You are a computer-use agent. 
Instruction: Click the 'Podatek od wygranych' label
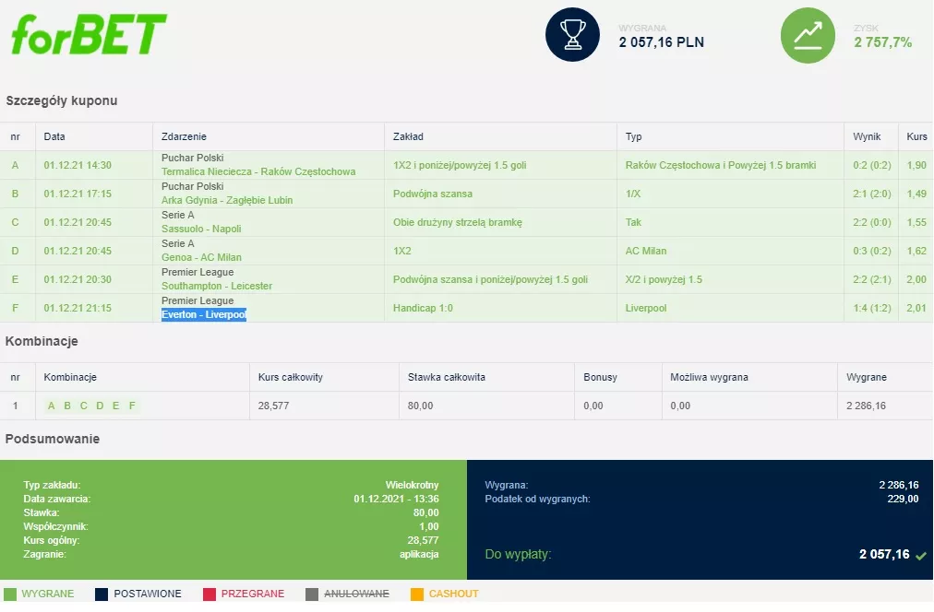537,499
